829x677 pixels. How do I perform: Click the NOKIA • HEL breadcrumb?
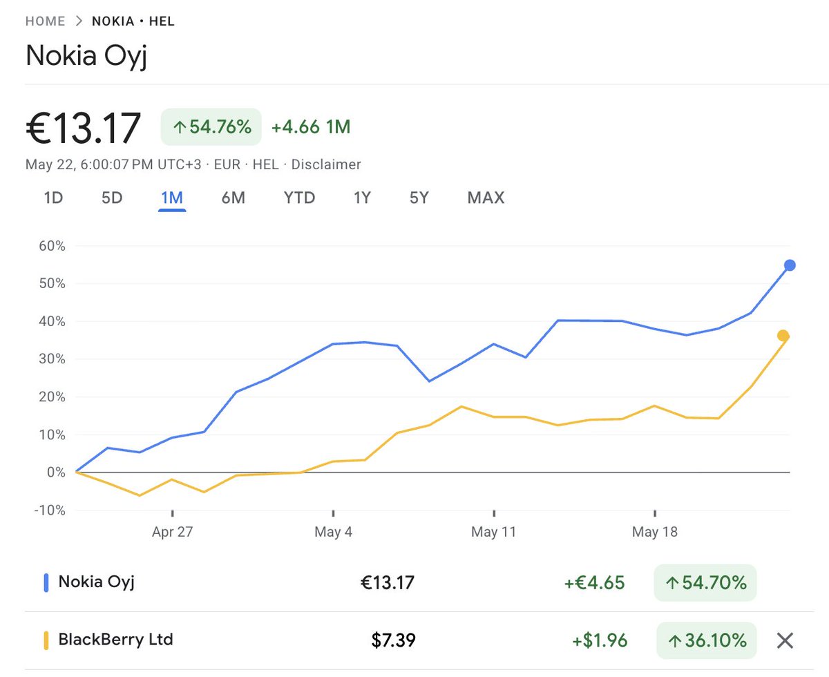[x=133, y=21]
